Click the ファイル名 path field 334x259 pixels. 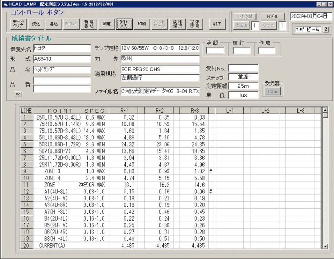160,91
